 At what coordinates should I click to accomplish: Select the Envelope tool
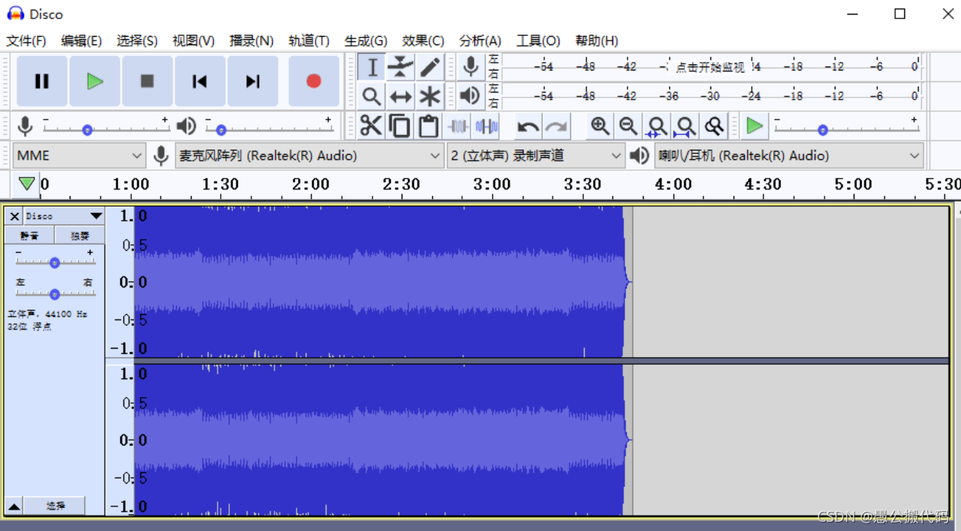click(400, 67)
